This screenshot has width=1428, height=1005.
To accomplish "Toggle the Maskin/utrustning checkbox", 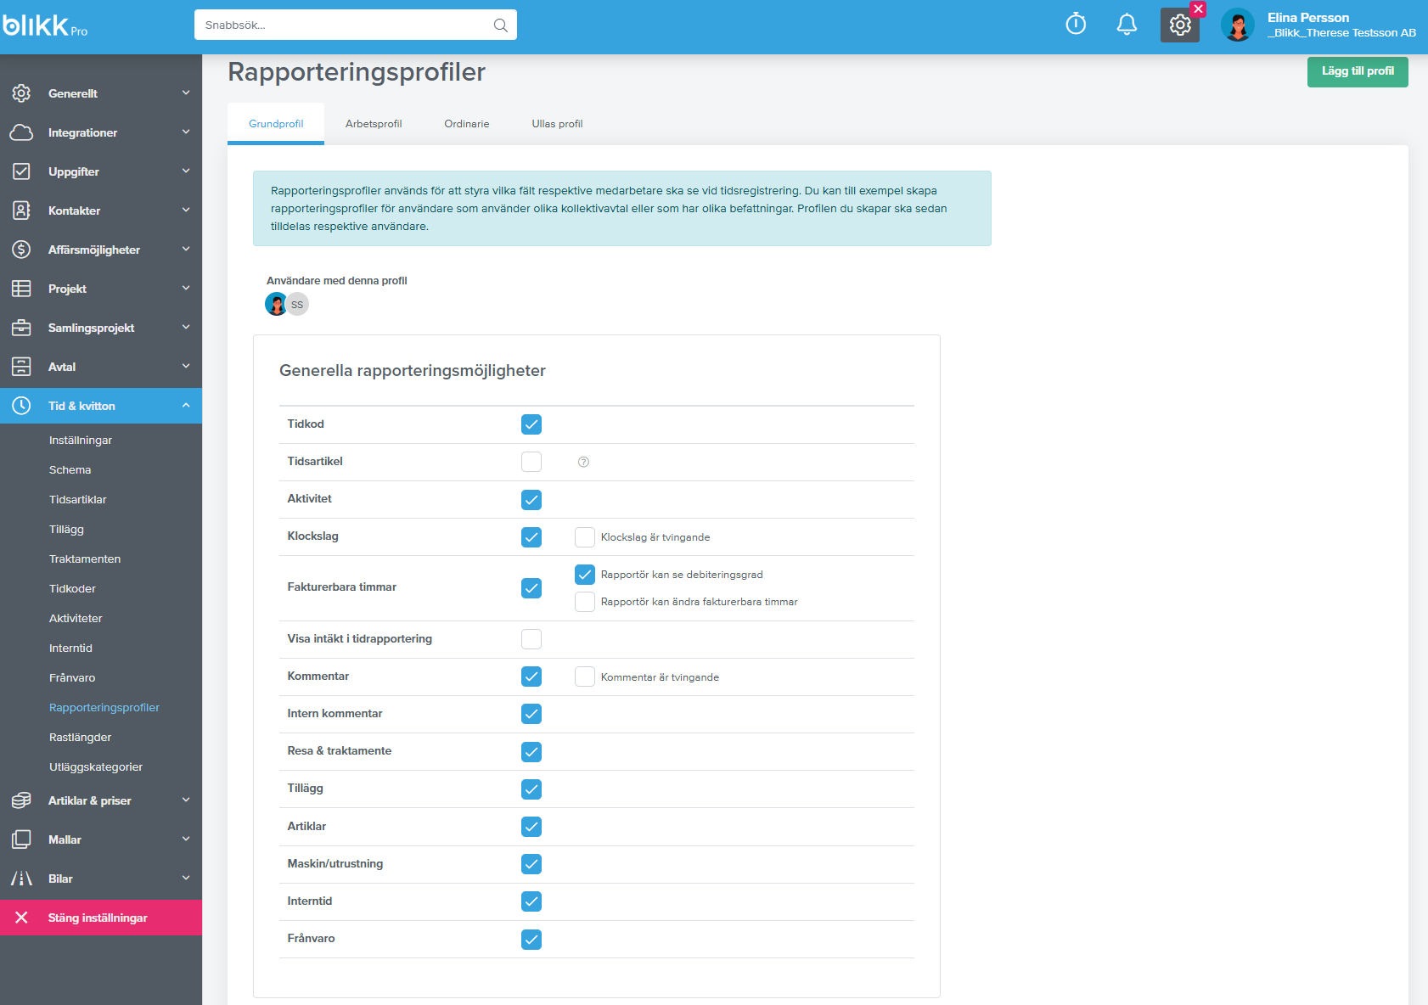I will (531, 864).
